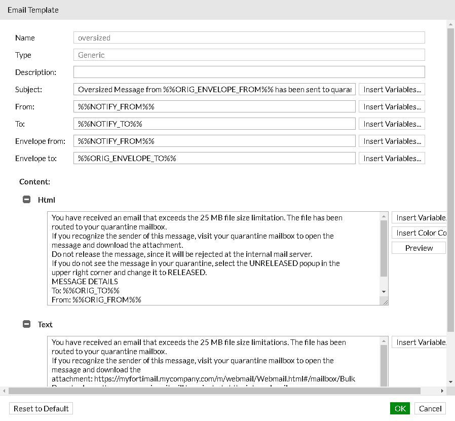
Task: Click the down arrow on the Html scrollbar
Action: click(x=384, y=292)
